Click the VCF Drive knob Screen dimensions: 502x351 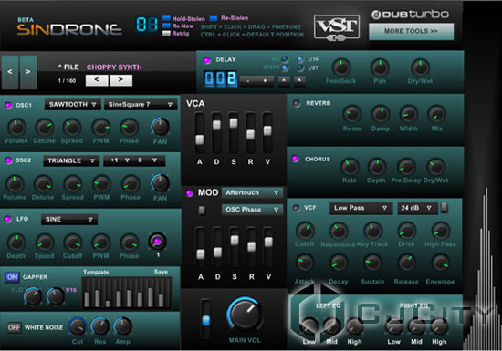[x=406, y=231]
